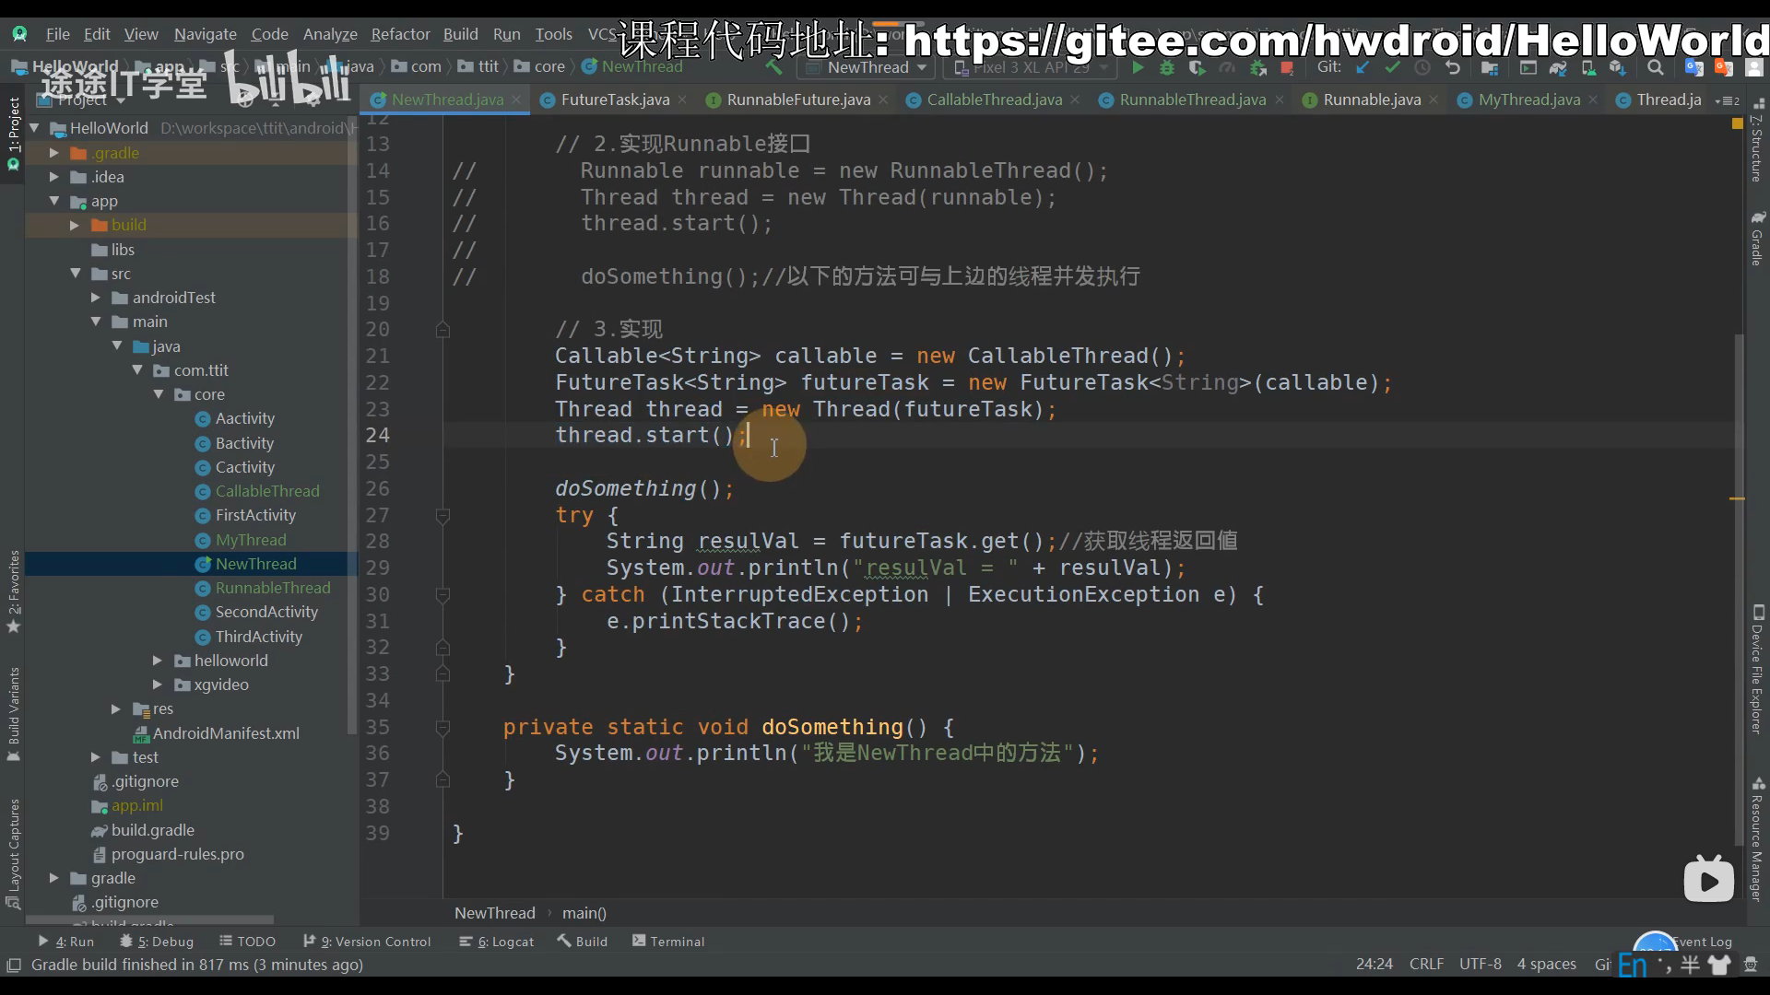Close the MyThread.java tab
Screen dimensions: 1770x995
point(1593,99)
